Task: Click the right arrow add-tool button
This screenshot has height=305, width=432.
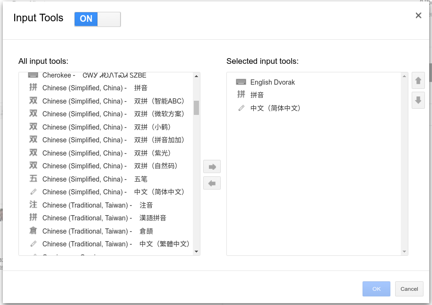Action: pos(212,166)
